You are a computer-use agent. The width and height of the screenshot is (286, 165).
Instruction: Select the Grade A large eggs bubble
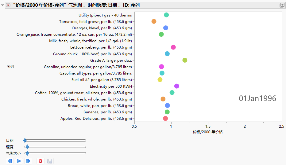185,60
